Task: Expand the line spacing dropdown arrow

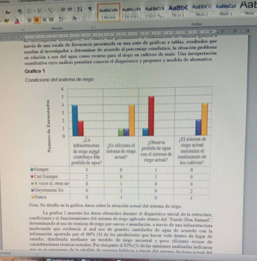Action: click(x=65, y=19)
